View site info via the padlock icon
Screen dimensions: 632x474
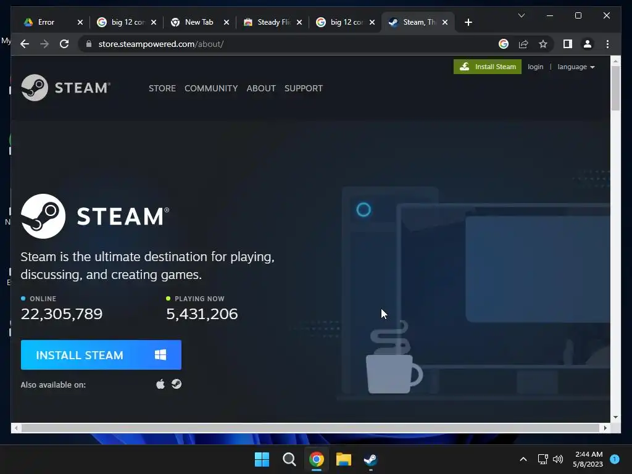(89, 44)
